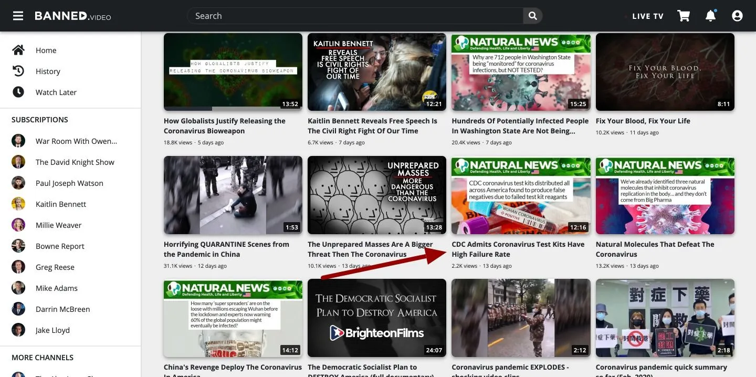Play CDC test kits thumbnail

[521, 195]
